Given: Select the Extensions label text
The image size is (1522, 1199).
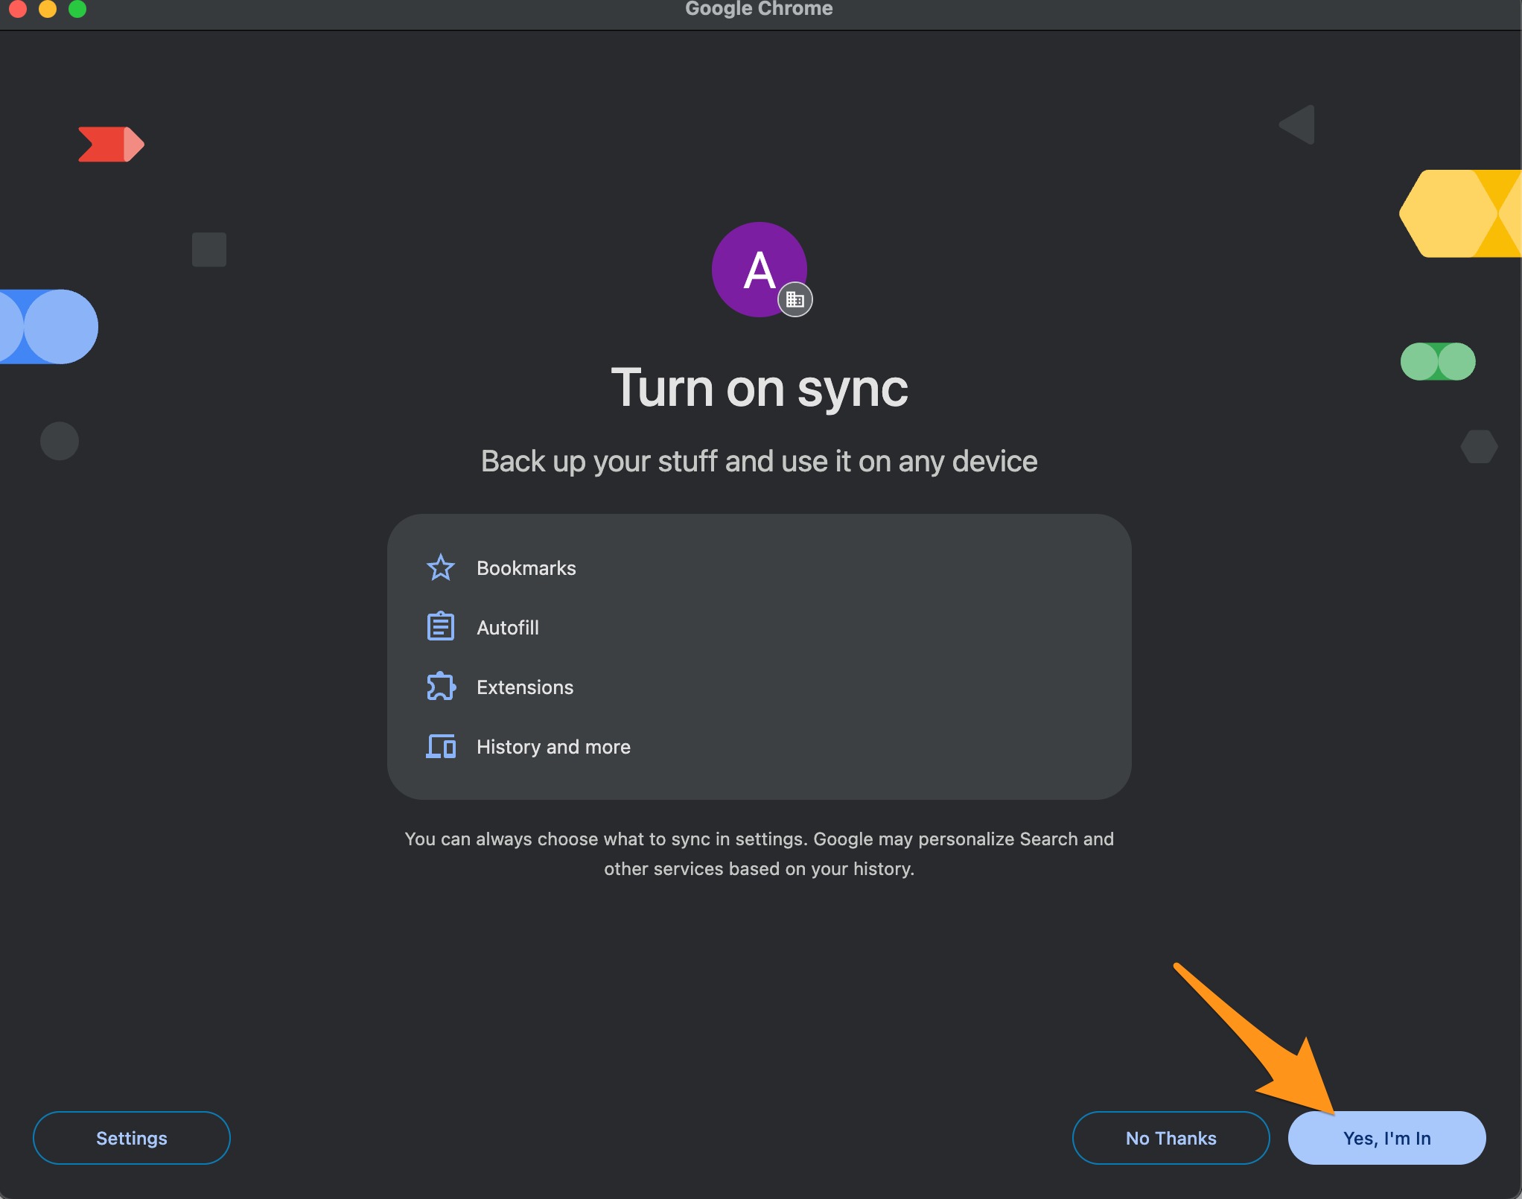Looking at the screenshot, I should click(524, 687).
